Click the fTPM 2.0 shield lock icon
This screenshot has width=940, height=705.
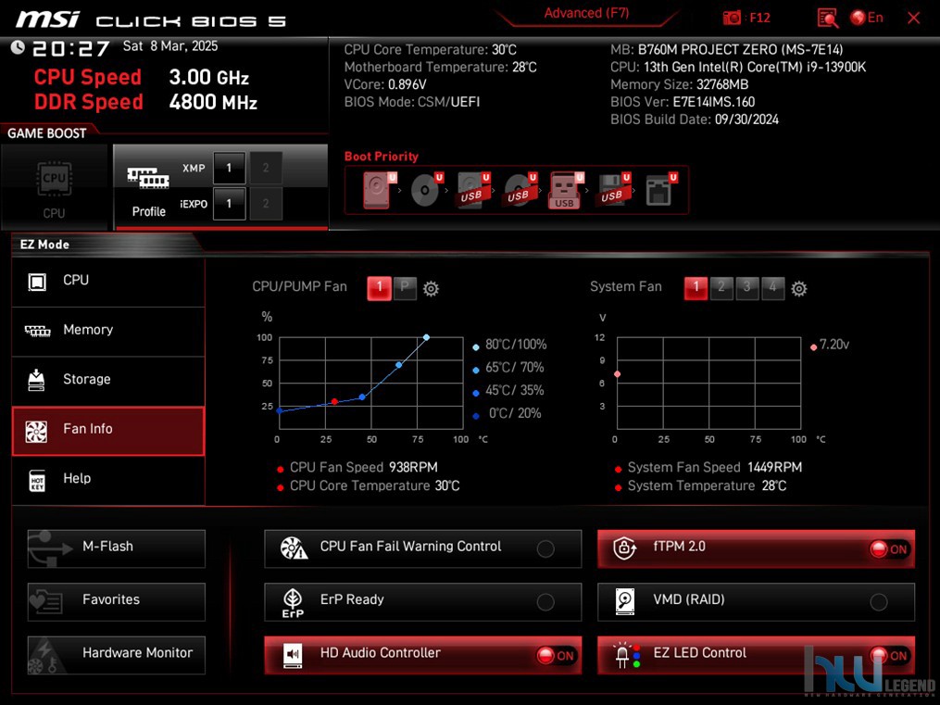click(x=624, y=548)
